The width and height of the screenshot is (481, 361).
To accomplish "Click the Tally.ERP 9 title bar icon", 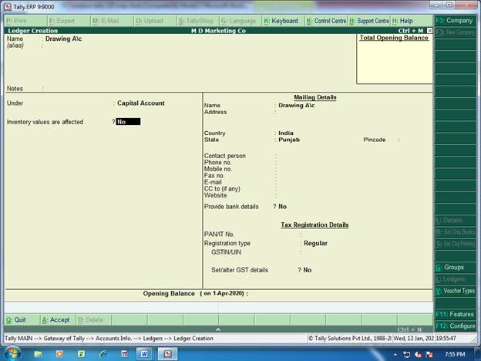I will [8, 6].
